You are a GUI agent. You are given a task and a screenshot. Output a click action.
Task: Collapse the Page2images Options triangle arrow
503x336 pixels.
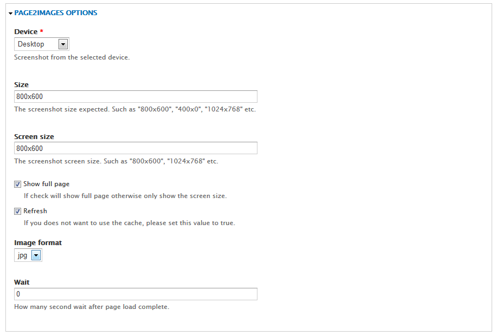(x=10, y=13)
